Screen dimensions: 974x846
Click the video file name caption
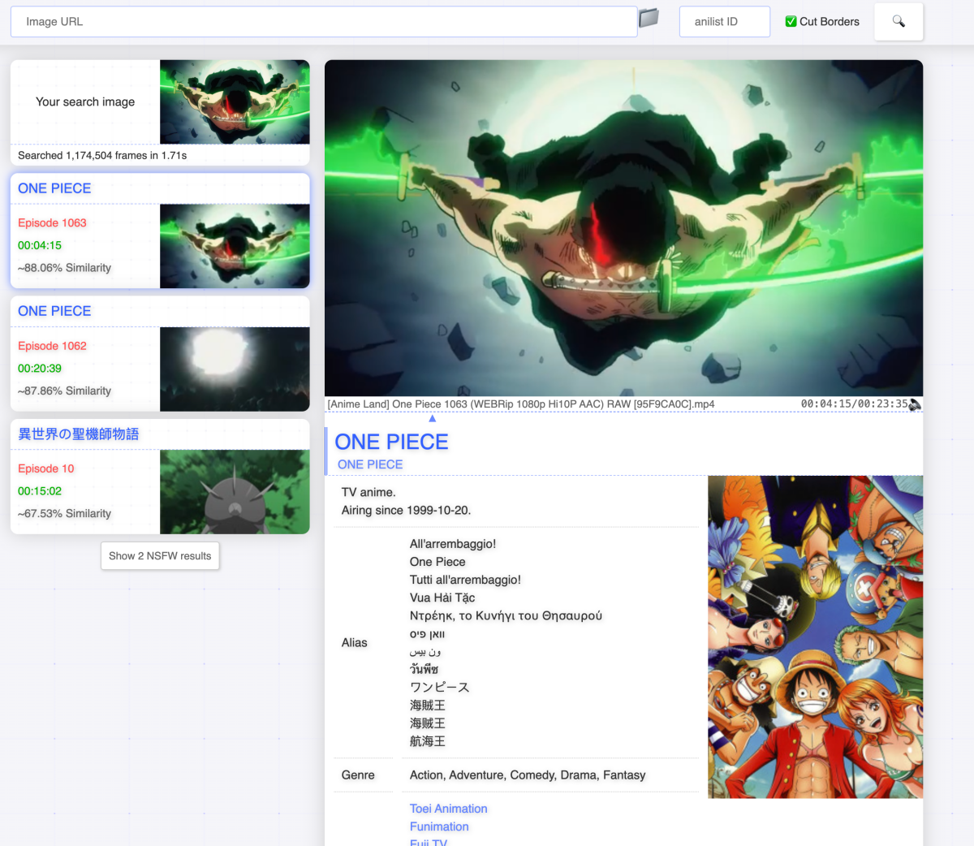521,404
